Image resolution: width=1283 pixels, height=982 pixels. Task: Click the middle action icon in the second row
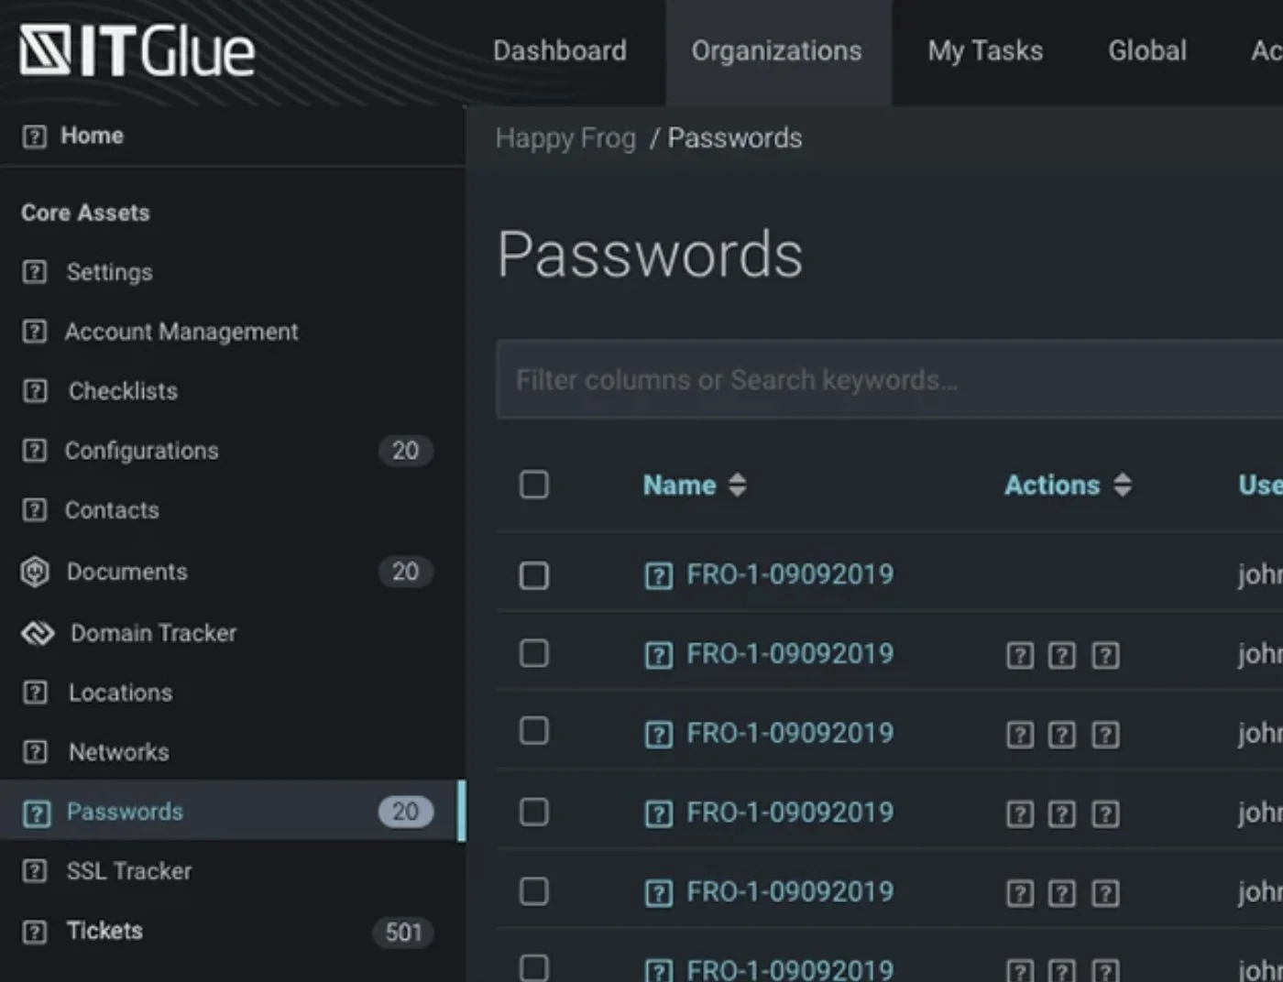[1062, 655]
